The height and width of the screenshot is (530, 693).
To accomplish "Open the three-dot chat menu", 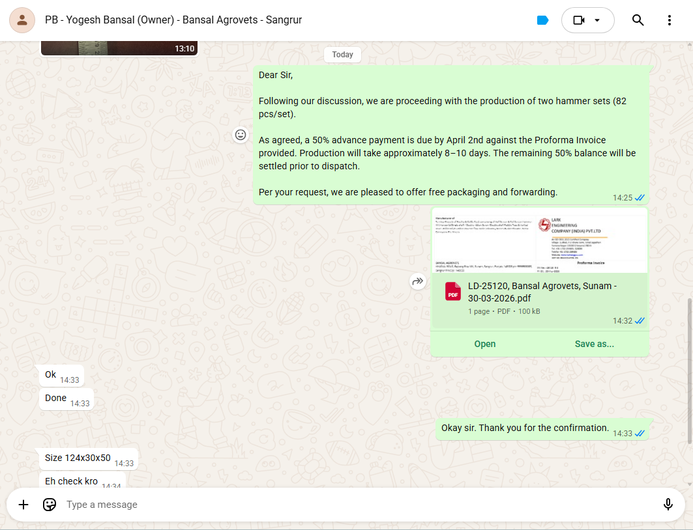I will point(670,20).
